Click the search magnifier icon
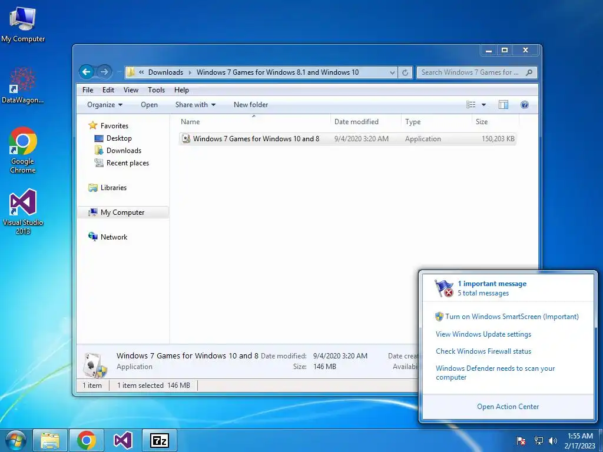The image size is (603, 452). point(529,72)
